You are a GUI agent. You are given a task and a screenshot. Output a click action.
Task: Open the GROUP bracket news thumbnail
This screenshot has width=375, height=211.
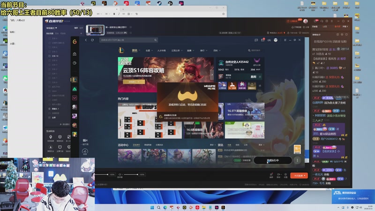click(x=150, y=121)
